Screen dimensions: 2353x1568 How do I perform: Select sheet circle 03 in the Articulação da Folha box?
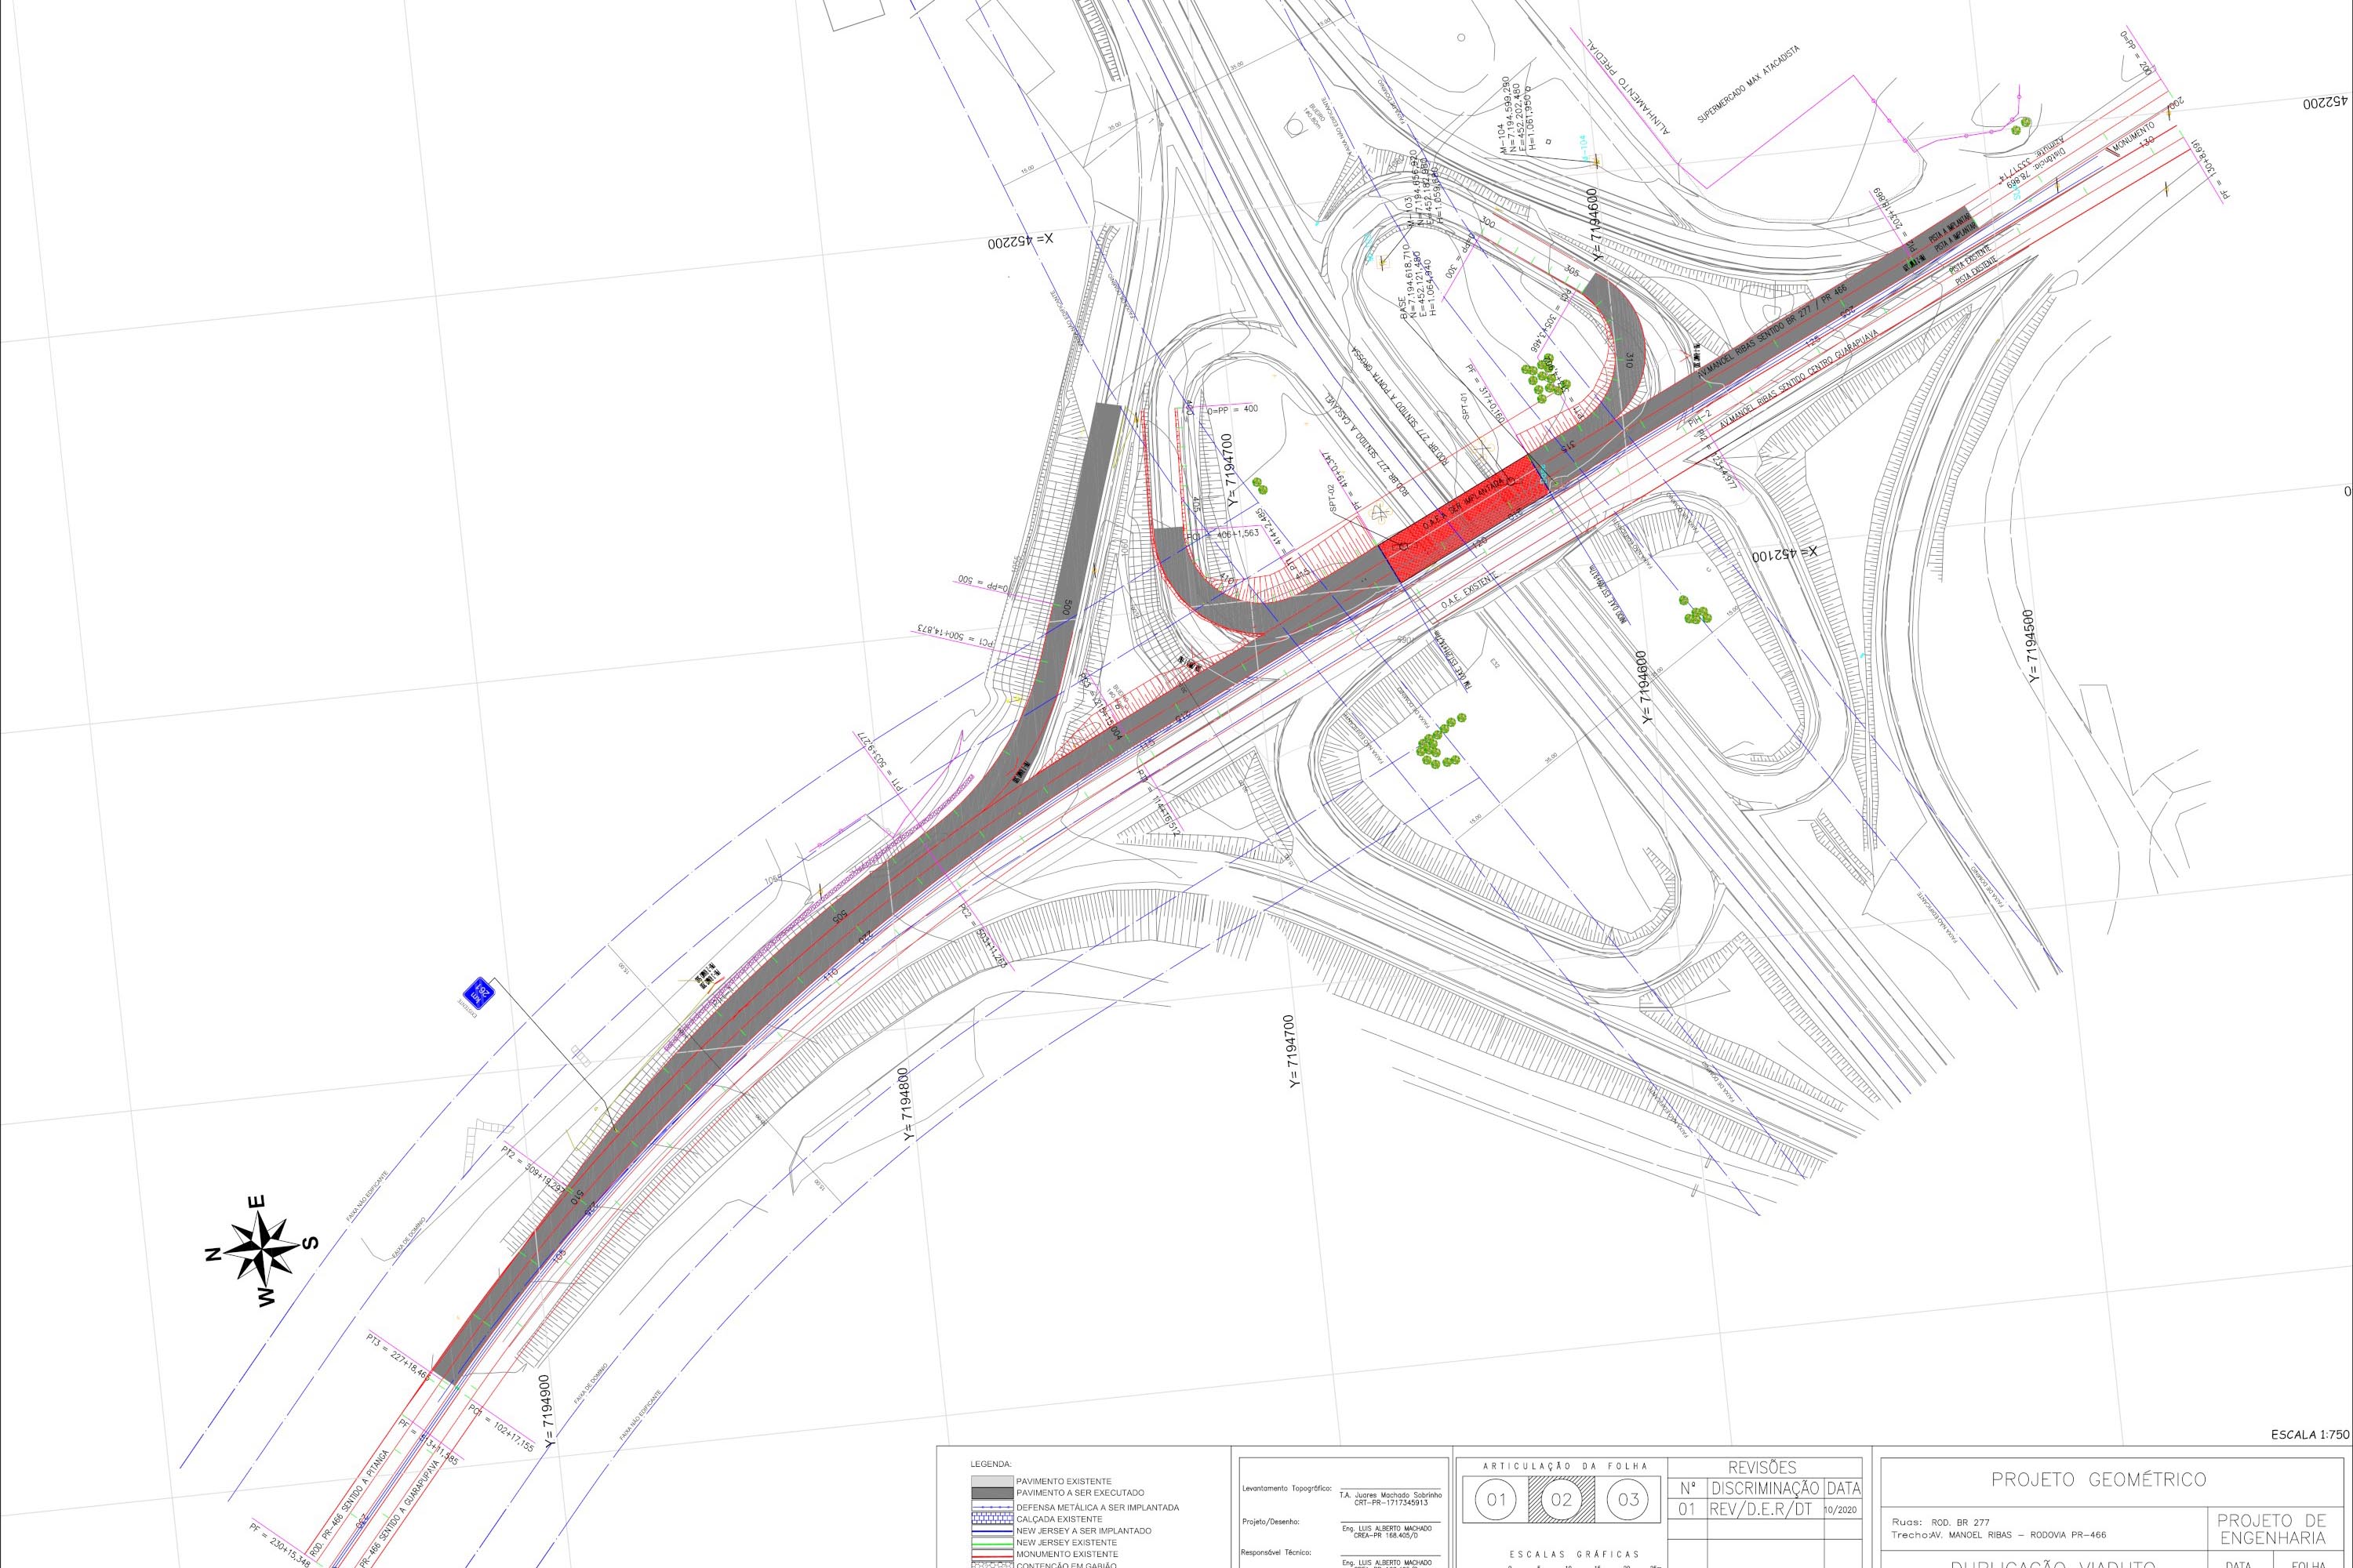coord(1629,1499)
